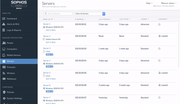
Task: Click '2 weeks ago' last updated for Server 6
Action: [104, 85]
